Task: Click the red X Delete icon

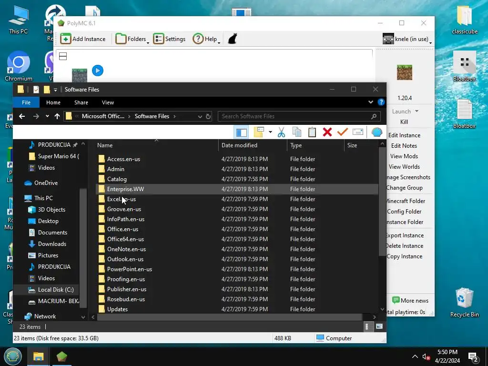Action: [x=327, y=132]
